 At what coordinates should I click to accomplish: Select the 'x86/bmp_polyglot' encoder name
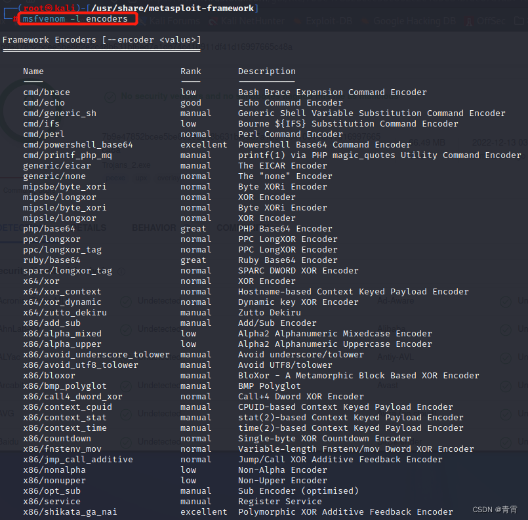(x=65, y=386)
